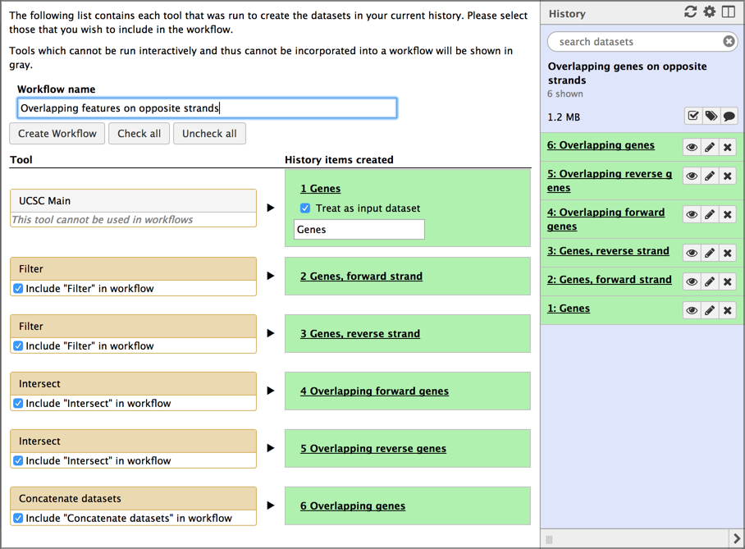745x549 pixels.
Task: Expand 1: Genes in History panel
Action: (x=569, y=309)
